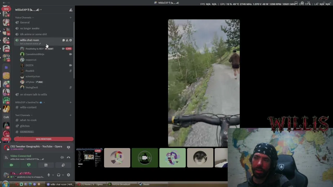
Task: Select the green camera-off participant tile
Action: click(145, 158)
